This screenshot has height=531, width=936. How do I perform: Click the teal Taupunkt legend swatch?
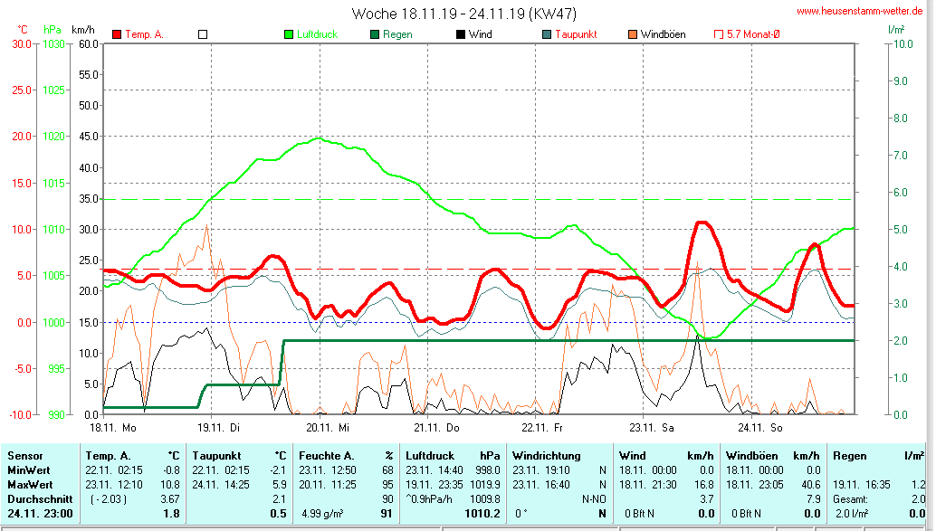click(x=547, y=34)
